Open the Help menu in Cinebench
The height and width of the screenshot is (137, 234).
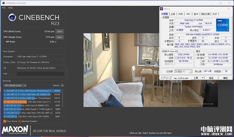pyautogui.click(x=10, y=8)
